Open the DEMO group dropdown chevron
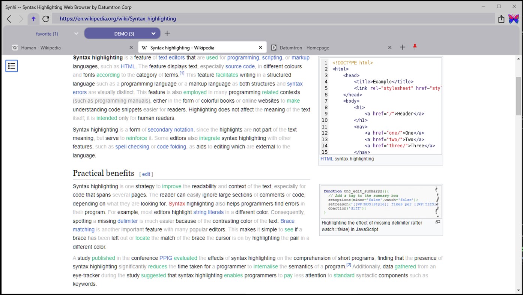The width and height of the screenshot is (523, 295). [153, 33]
